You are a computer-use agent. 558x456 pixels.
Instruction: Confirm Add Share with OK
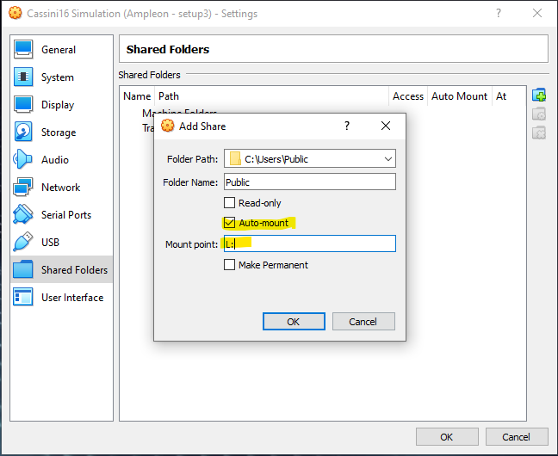point(294,322)
